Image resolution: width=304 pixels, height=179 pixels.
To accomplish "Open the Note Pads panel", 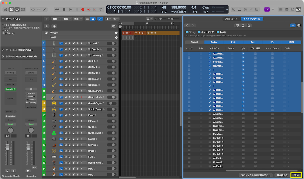I will click(x=287, y=9).
